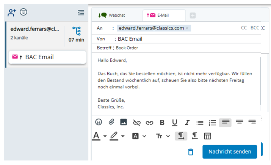Open the more options vertical dots
The height and width of the screenshot is (165, 271).
[x=261, y=118]
